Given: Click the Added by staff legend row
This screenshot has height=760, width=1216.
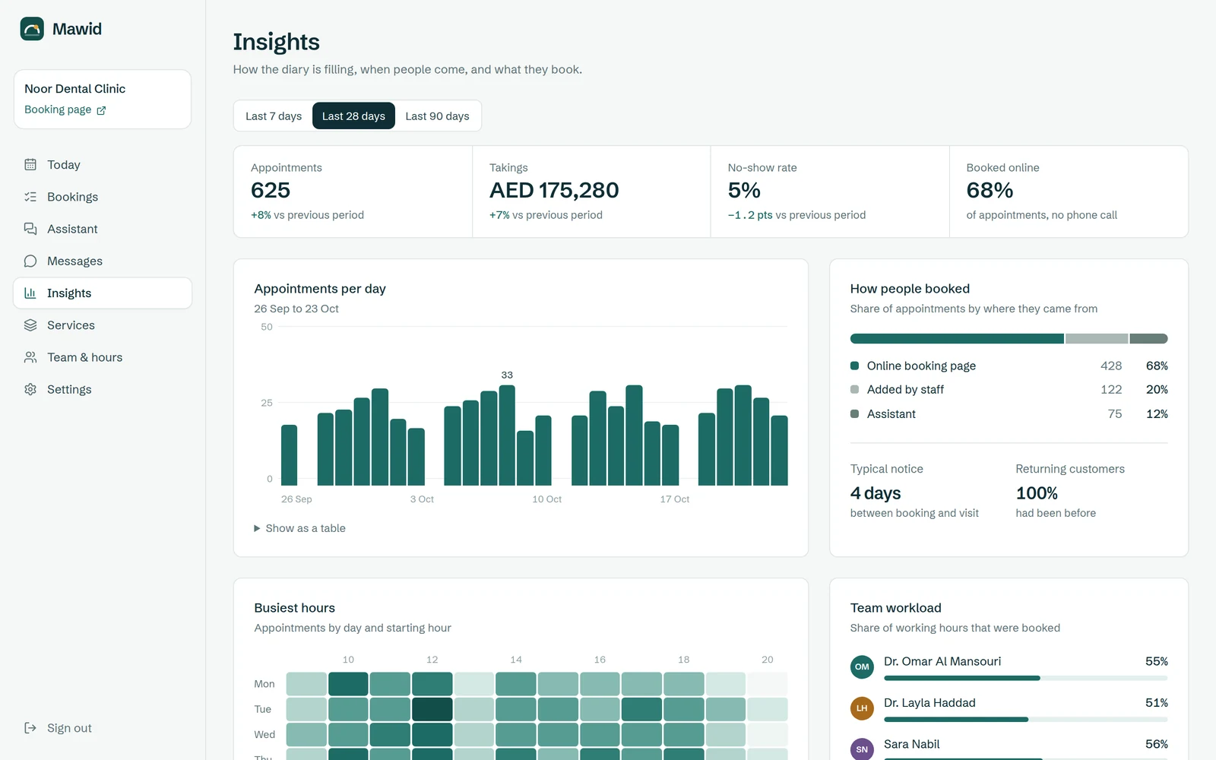Looking at the screenshot, I should [1009, 389].
